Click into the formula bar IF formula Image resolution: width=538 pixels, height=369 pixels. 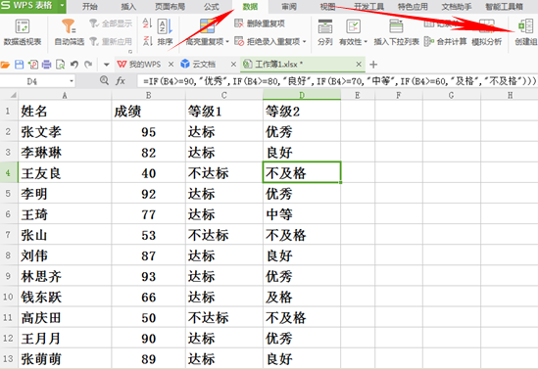click(x=339, y=81)
